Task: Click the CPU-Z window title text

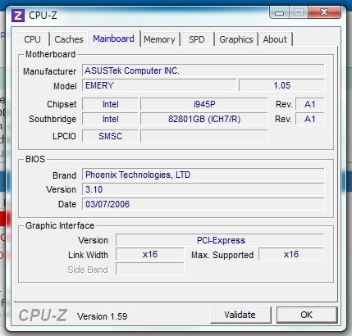Action: coord(43,16)
